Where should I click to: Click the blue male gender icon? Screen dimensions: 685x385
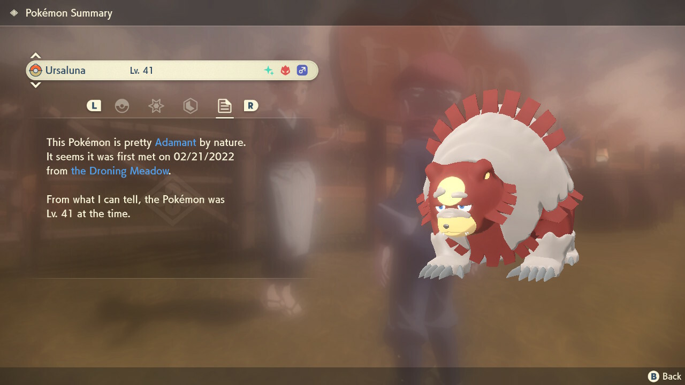302,70
